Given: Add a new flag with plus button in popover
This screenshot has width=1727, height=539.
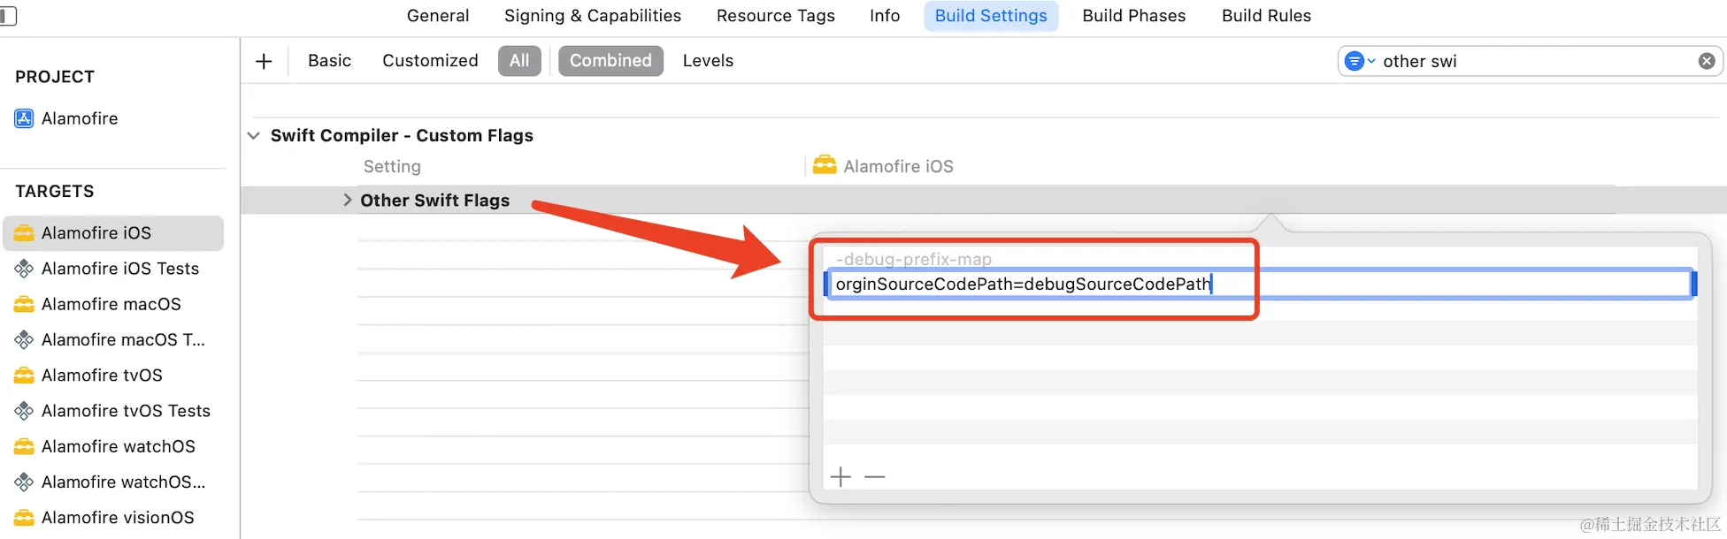Looking at the screenshot, I should (x=840, y=477).
